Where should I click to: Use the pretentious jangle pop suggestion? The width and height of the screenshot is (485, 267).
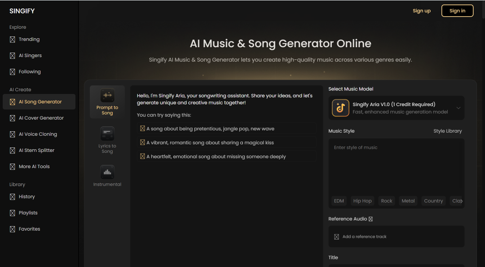(226, 129)
